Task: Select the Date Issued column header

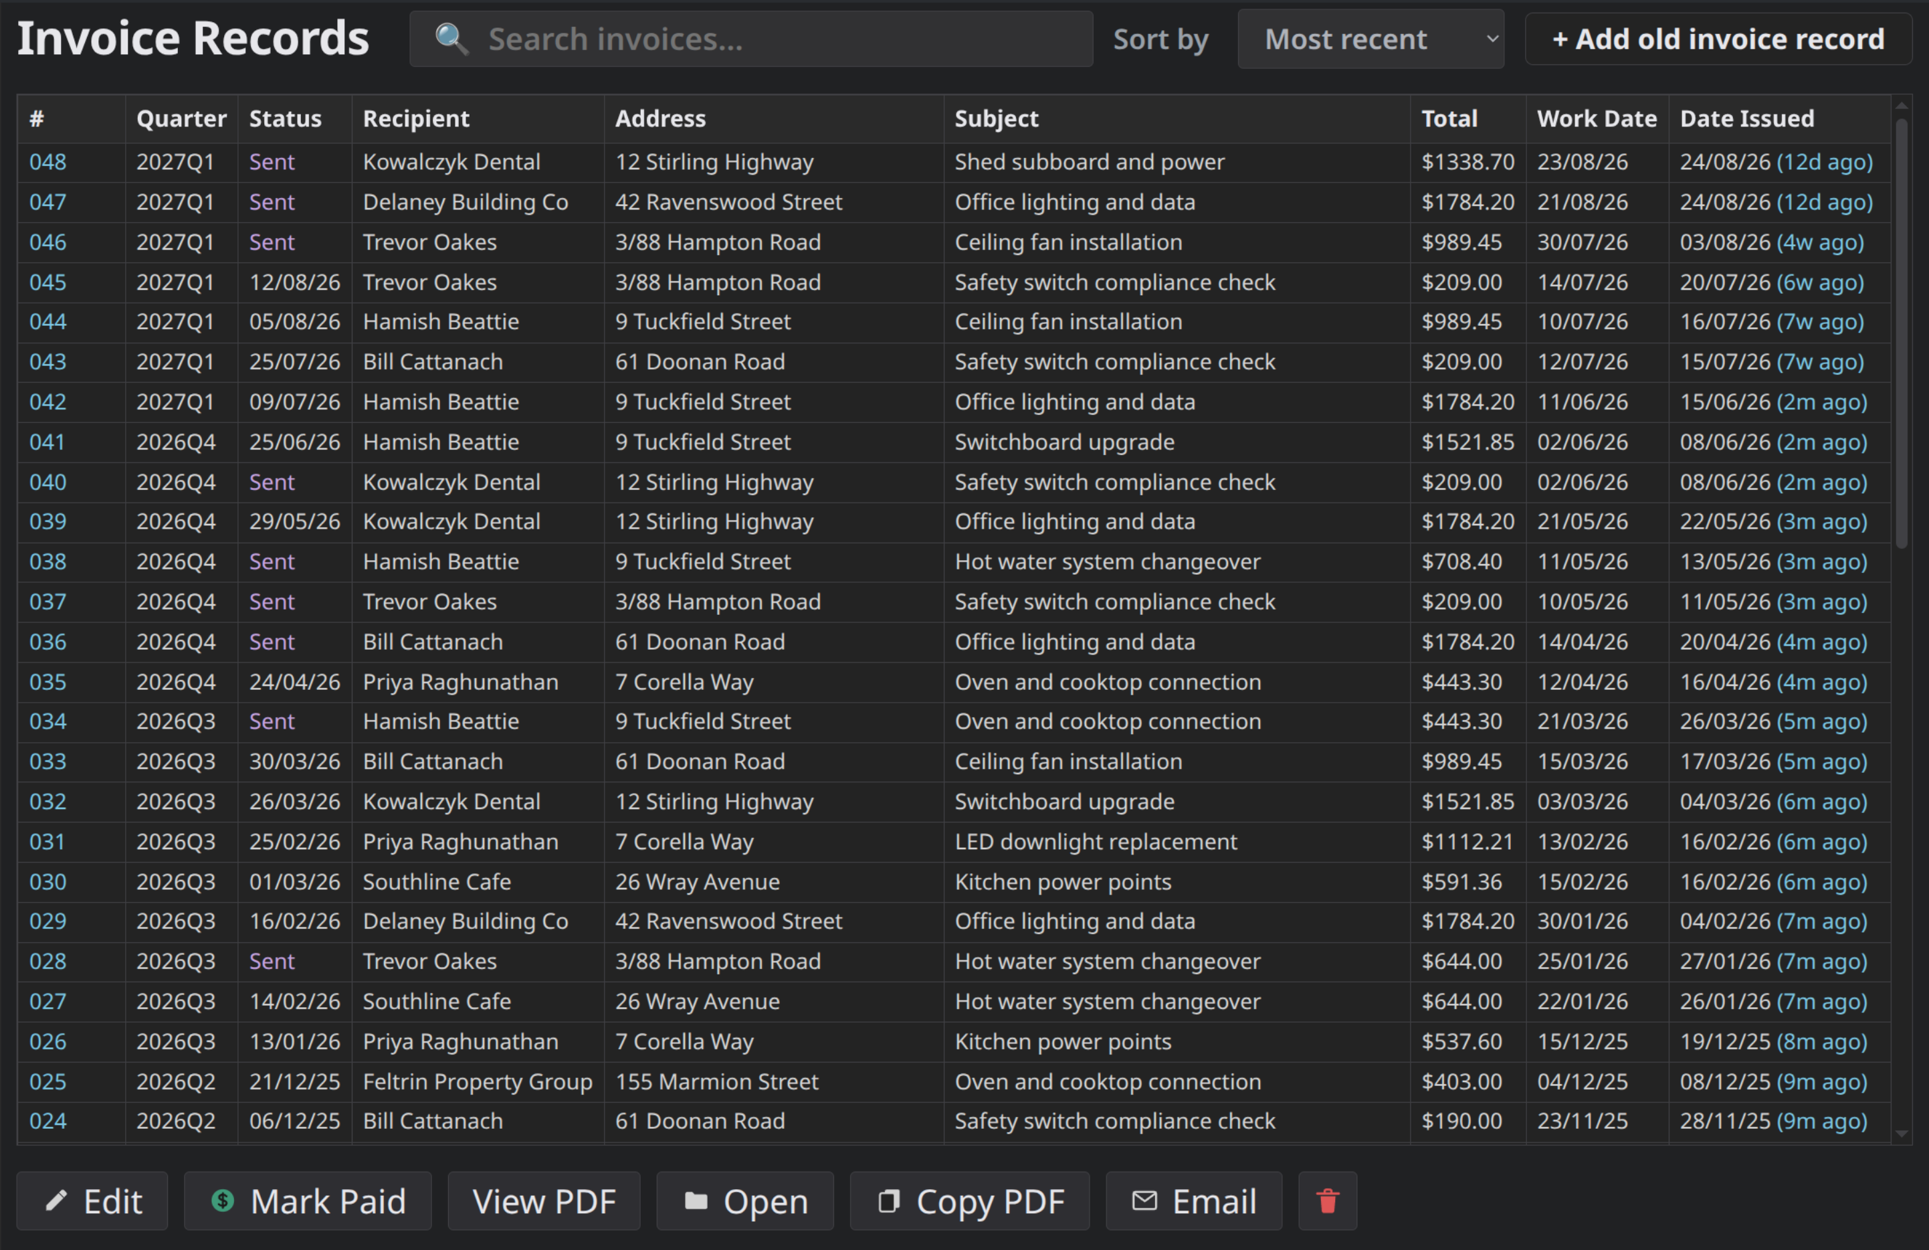Action: pyautogui.click(x=1746, y=118)
